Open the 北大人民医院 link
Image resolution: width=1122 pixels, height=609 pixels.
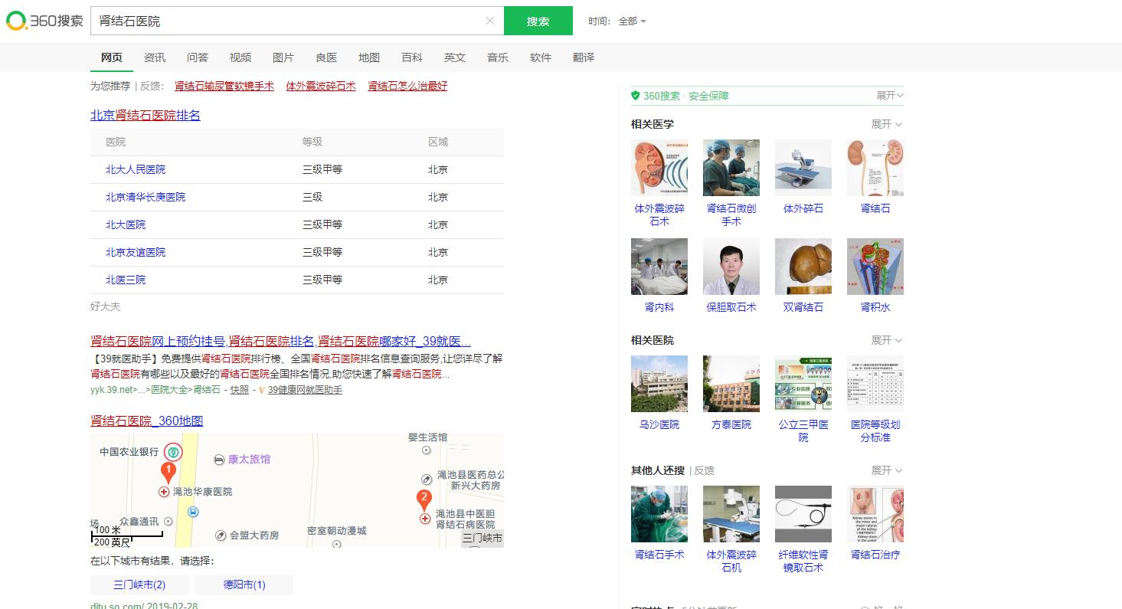click(136, 169)
